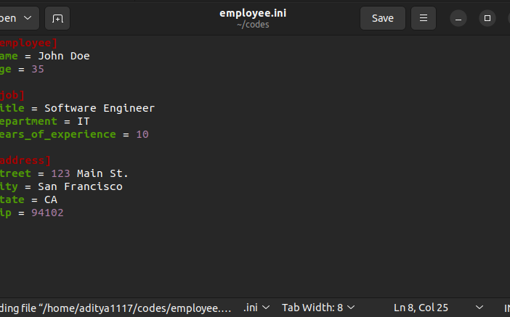
Task: Place cursor after zip value 94102
Action: point(64,213)
